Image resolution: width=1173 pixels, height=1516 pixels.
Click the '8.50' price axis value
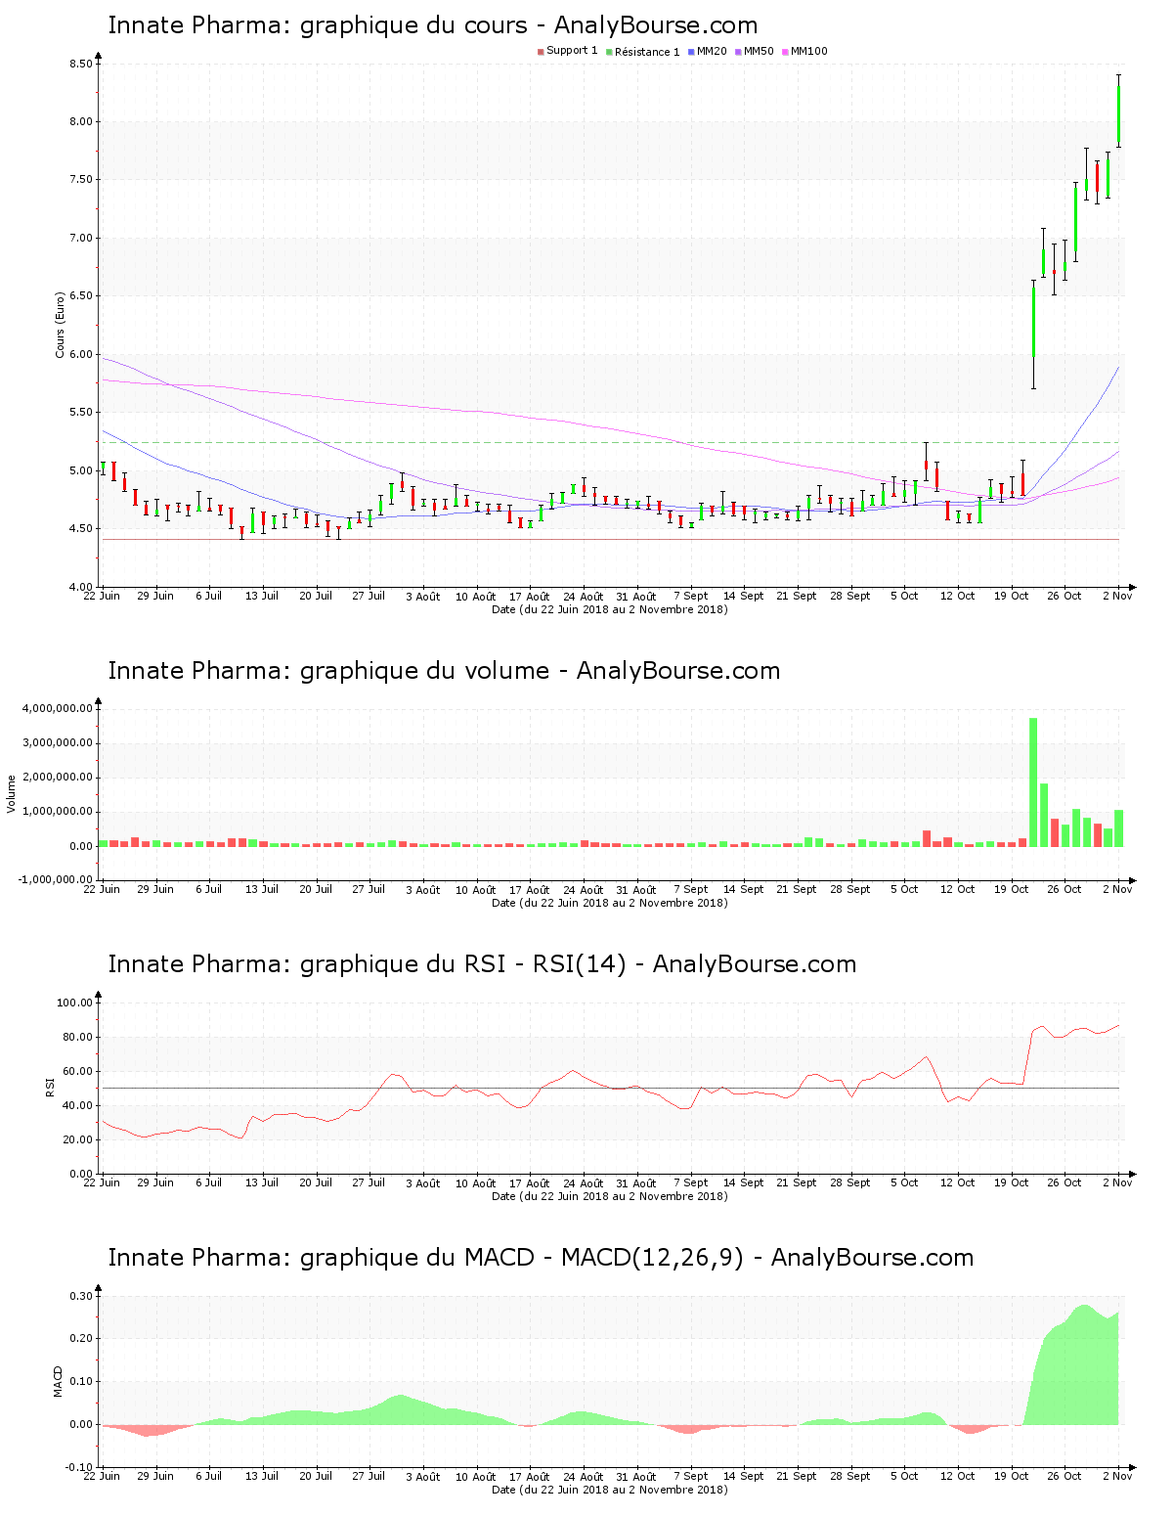[81, 65]
